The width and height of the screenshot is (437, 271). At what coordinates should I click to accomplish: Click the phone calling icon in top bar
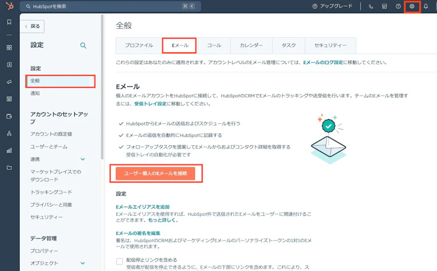point(371,7)
